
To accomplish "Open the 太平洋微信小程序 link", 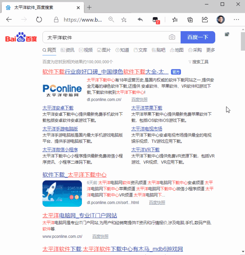I will coord(60,150).
